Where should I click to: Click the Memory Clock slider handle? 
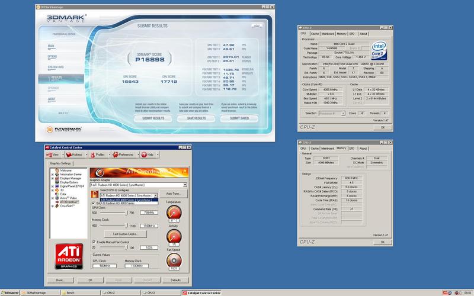pos(127,226)
